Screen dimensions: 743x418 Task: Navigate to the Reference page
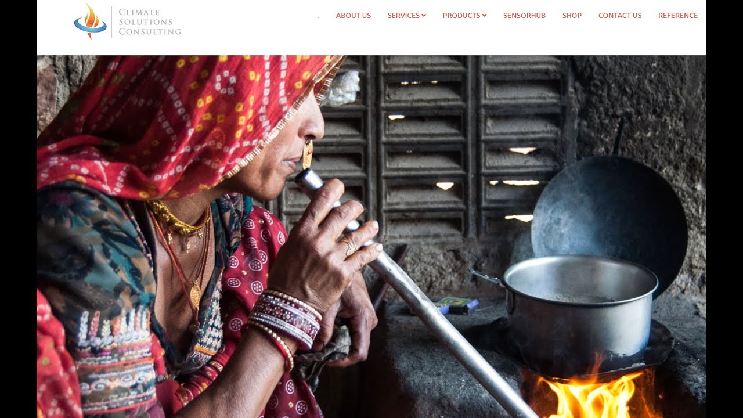click(x=678, y=16)
